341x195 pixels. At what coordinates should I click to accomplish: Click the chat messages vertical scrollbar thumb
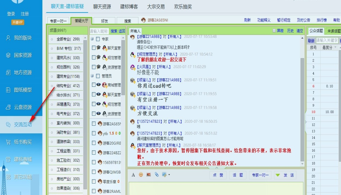pos(302,110)
